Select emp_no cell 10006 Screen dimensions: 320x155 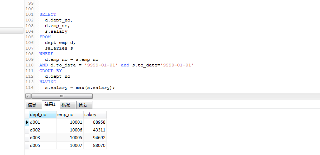(x=70, y=130)
